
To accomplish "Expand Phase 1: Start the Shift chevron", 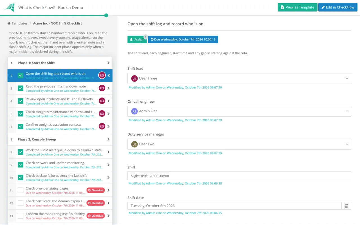I will 109,63.
